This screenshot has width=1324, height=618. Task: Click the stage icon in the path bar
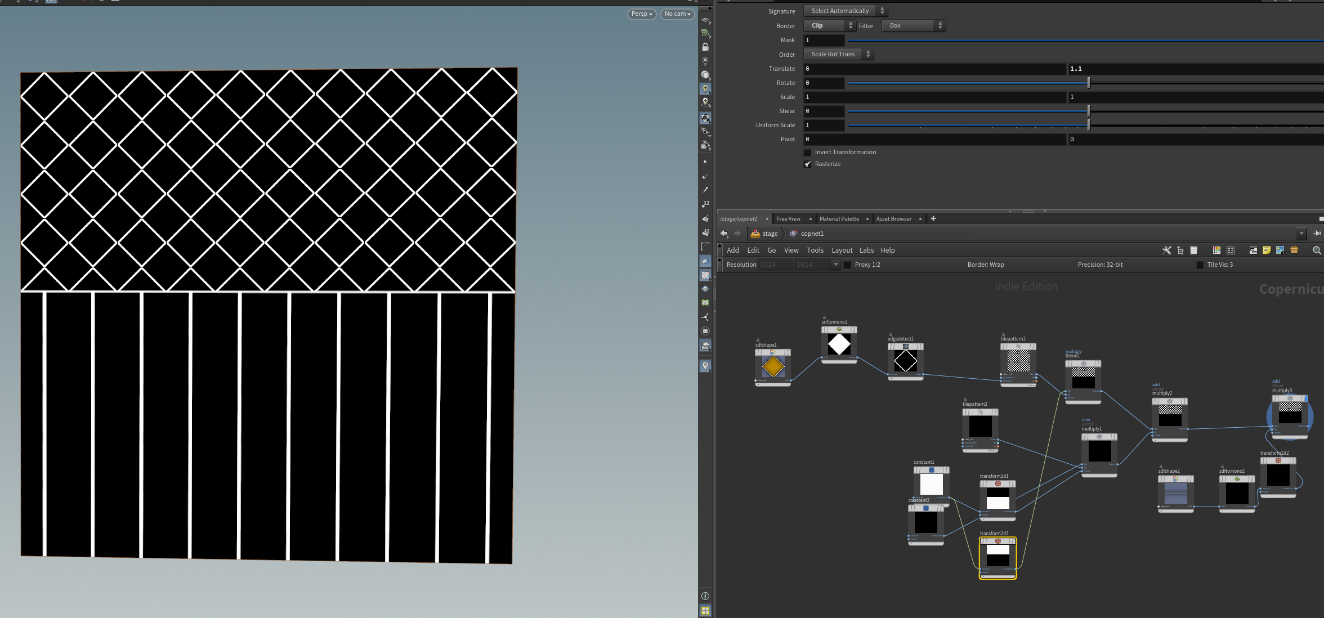(755, 234)
